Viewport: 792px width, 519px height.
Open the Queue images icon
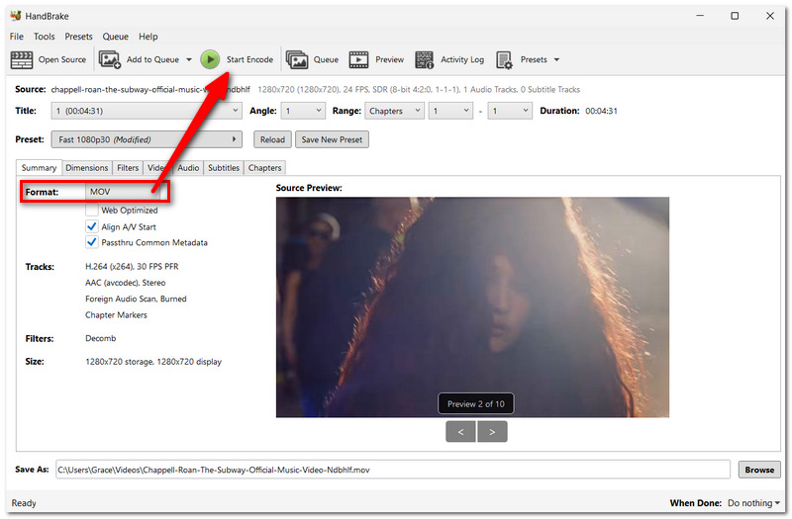tap(297, 59)
